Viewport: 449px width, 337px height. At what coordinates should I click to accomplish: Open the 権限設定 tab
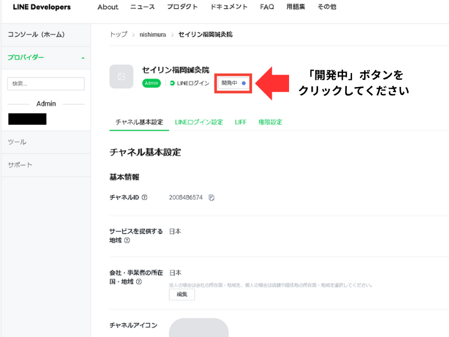click(270, 122)
